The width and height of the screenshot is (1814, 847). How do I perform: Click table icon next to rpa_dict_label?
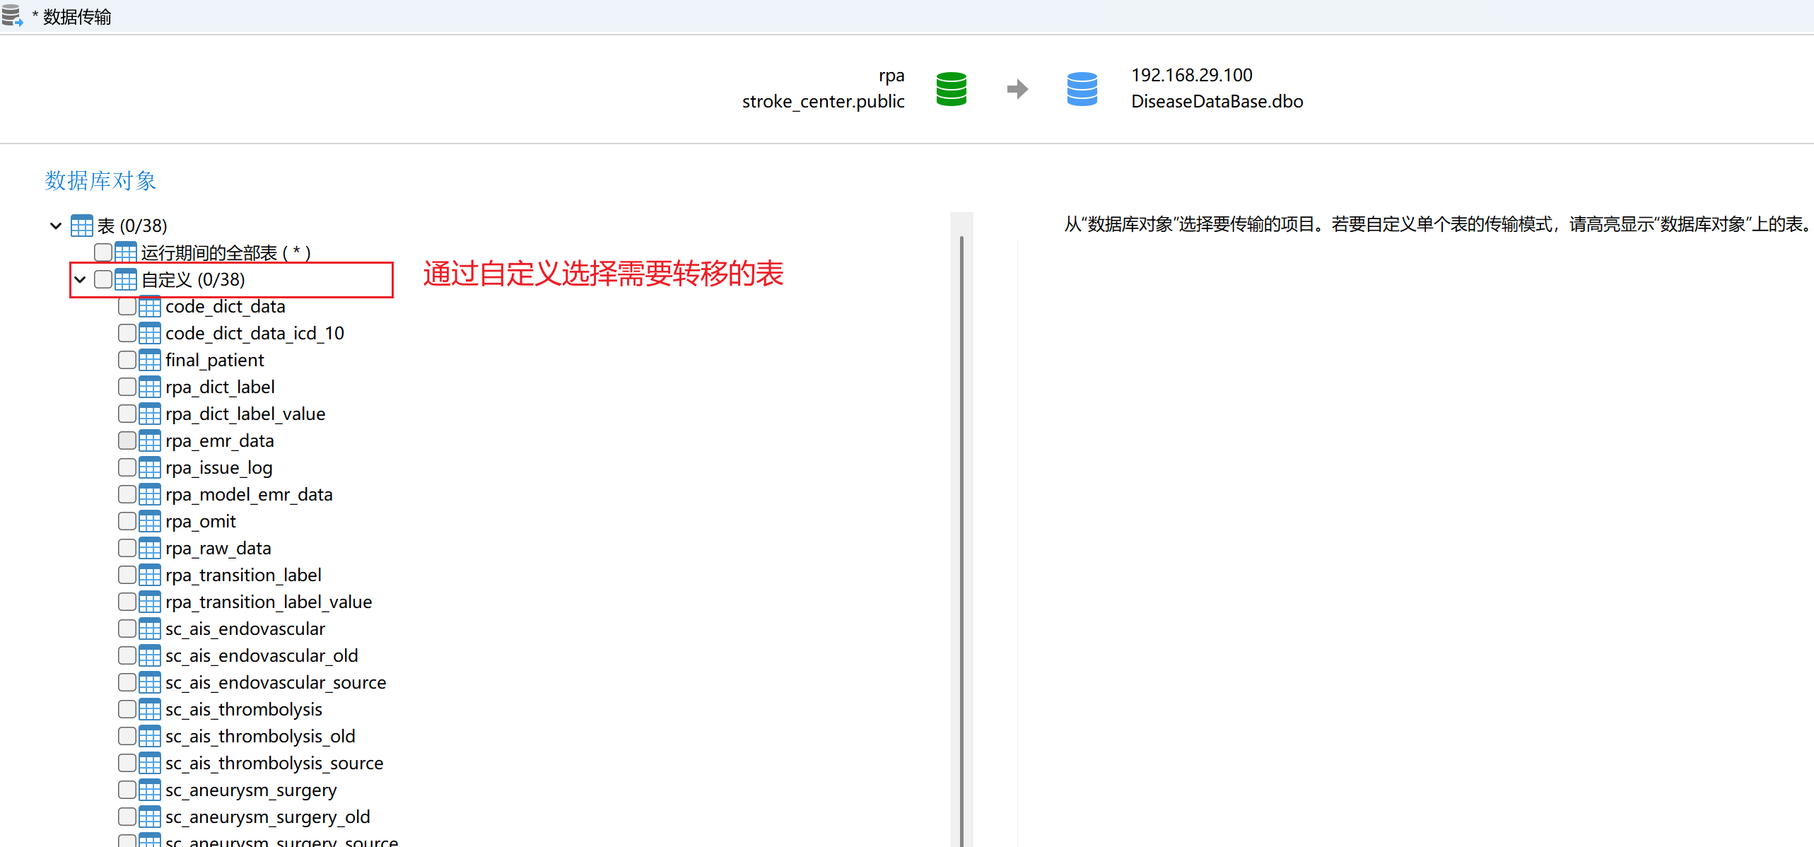(150, 387)
